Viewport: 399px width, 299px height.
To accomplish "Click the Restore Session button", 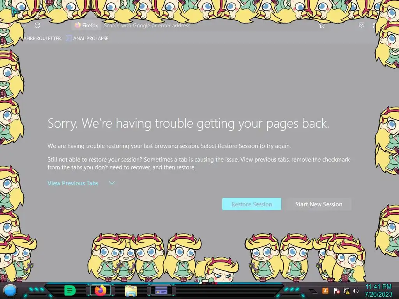I will click(251, 204).
